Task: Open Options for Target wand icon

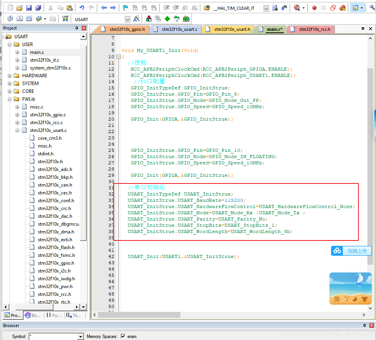Action: (x=136, y=18)
